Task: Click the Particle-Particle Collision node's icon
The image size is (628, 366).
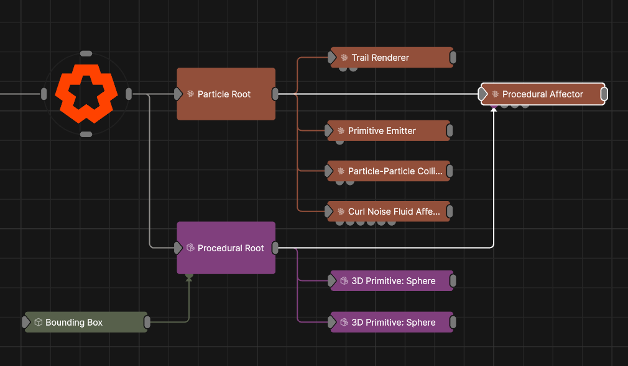Action: coord(341,171)
